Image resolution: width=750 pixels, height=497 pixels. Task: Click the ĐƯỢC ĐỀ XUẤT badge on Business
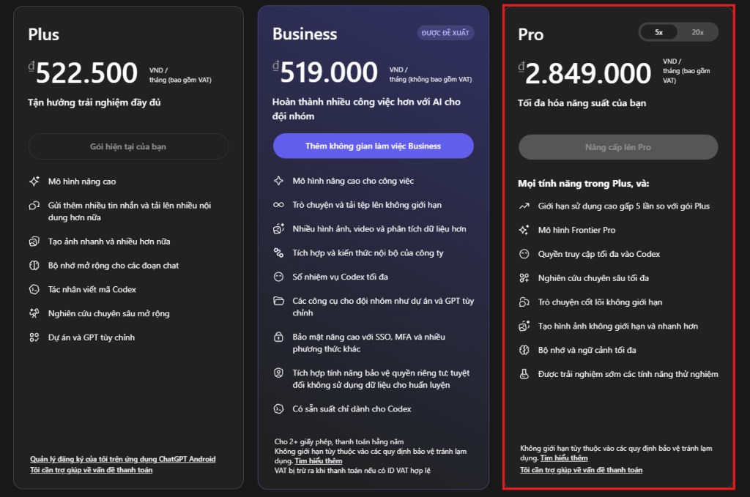[x=446, y=33]
